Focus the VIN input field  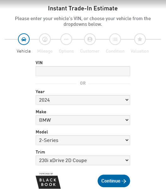tap(83, 71)
